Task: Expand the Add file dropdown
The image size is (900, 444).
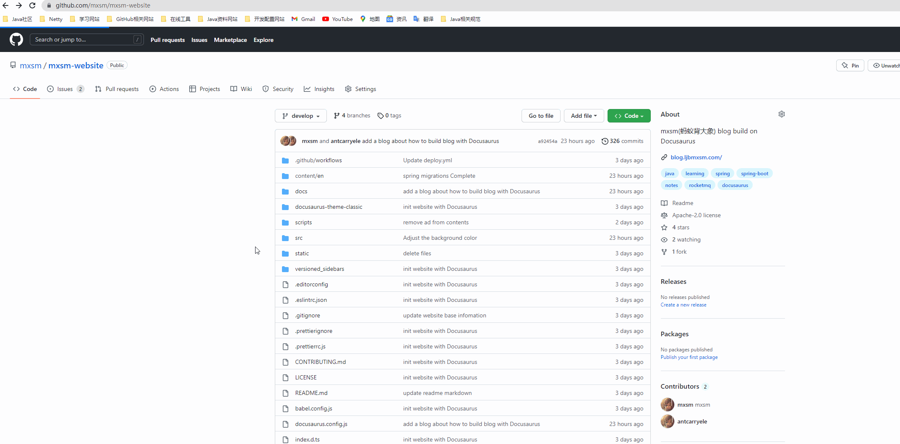Action: (x=584, y=116)
